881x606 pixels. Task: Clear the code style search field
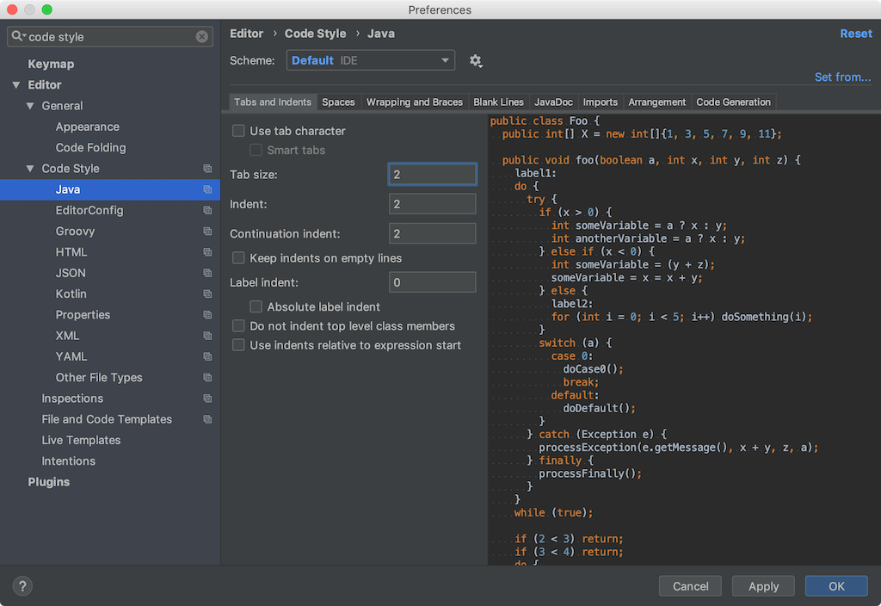(201, 36)
